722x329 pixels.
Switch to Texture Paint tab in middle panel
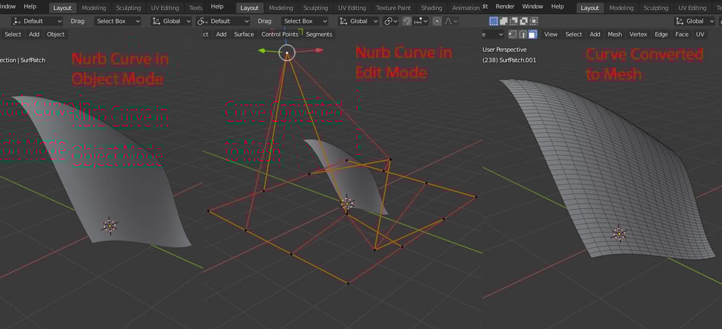click(393, 8)
